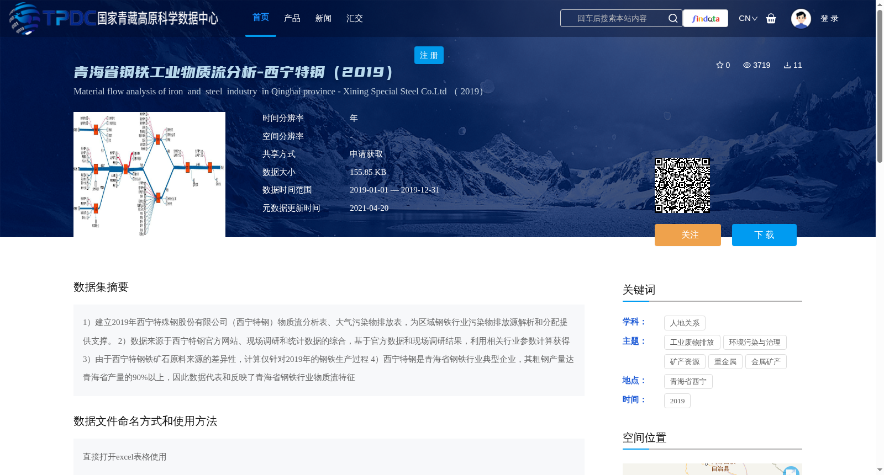Select the 青海省西宁 location tag
Image resolution: width=884 pixels, height=475 pixels.
688,381
